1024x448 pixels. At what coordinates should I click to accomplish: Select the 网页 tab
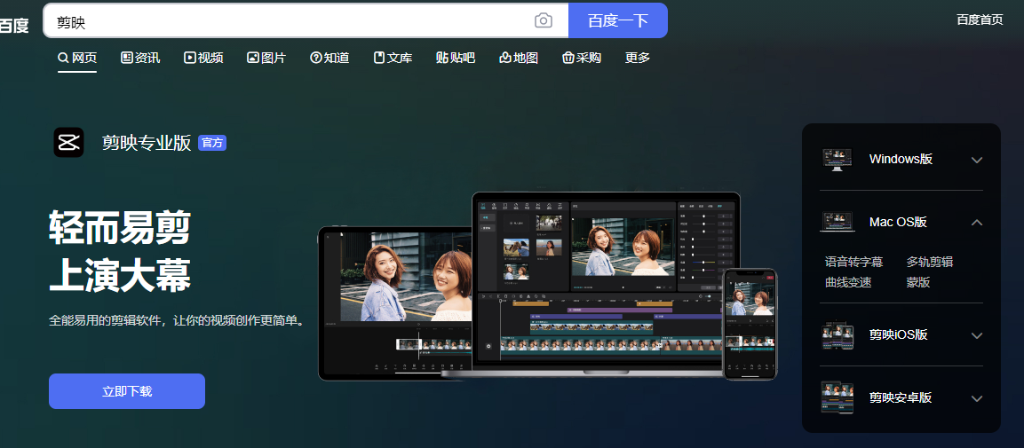point(77,58)
